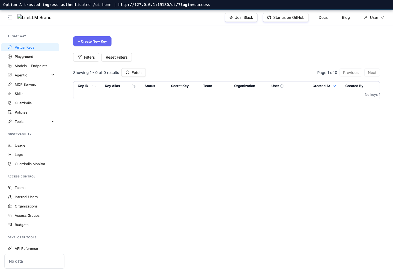Click the wrench icon beside MCP Servers

(x=10, y=84)
